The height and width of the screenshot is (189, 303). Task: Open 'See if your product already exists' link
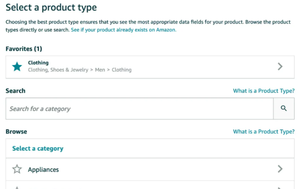tap(123, 30)
